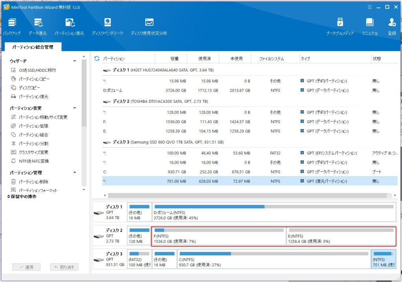The image size is (402, 282).
Task: Click the 適用 apply button
Action: click(x=26, y=267)
